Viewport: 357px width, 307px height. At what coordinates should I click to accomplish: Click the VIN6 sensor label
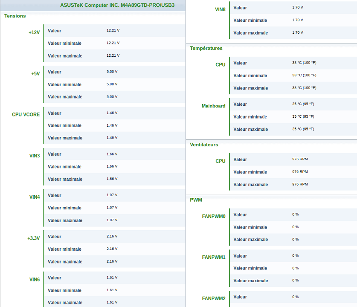(35, 279)
